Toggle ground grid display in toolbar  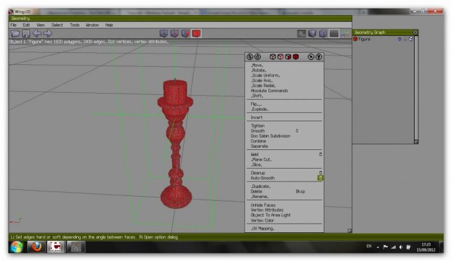(334, 34)
